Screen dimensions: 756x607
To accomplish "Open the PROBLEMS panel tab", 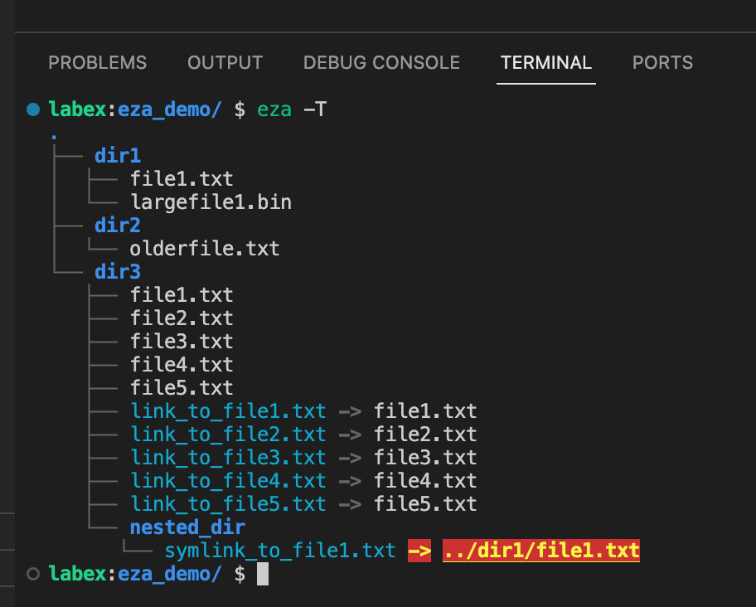I will pyautogui.click(x=97, y=63).
